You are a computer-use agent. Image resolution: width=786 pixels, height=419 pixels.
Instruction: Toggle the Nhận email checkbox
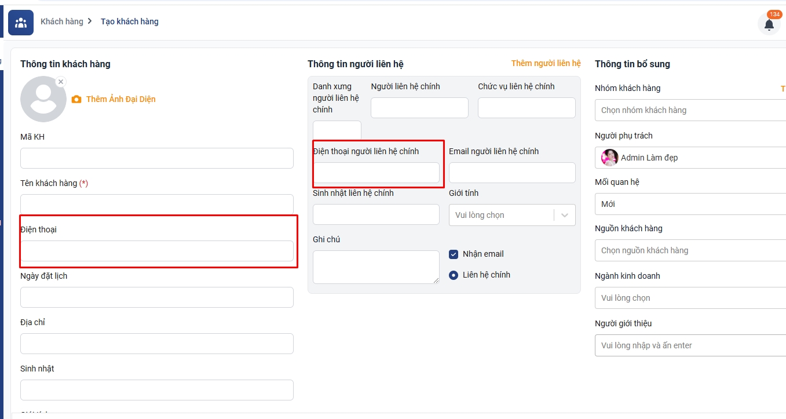[x=454, y=254]
